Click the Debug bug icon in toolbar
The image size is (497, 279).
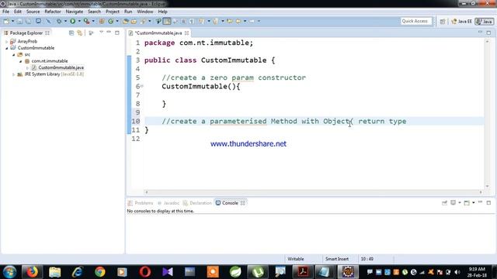point(59,21)
